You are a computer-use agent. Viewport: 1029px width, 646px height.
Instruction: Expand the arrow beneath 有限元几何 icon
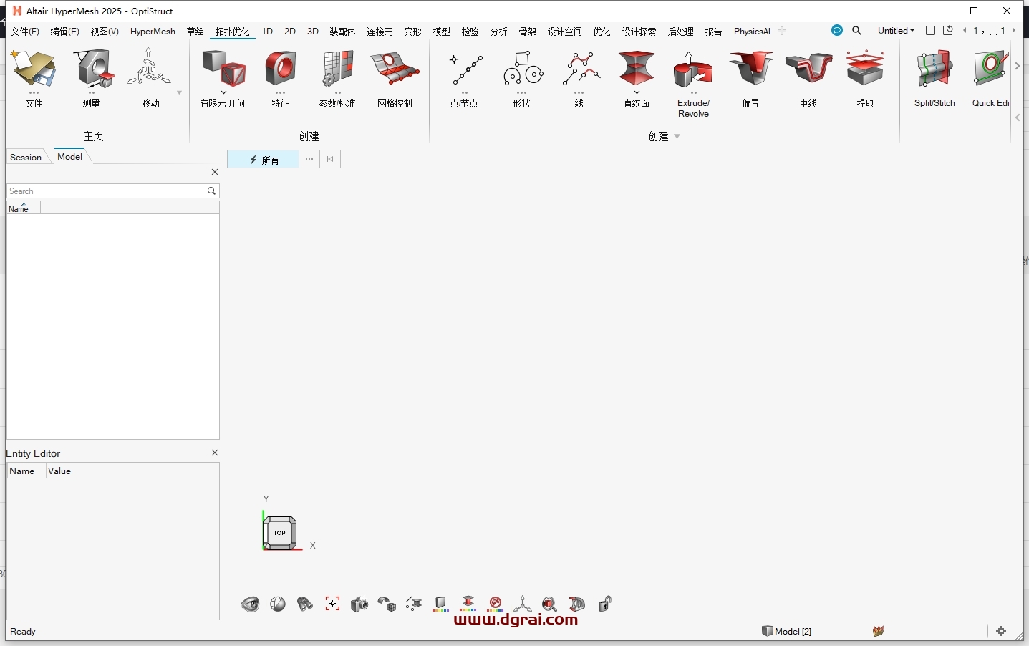click(223, 92)
